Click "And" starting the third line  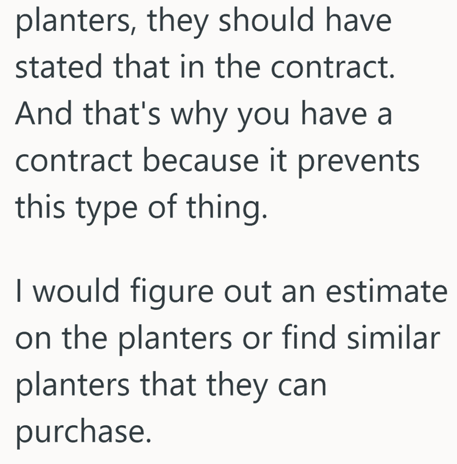tap(44, 114)
